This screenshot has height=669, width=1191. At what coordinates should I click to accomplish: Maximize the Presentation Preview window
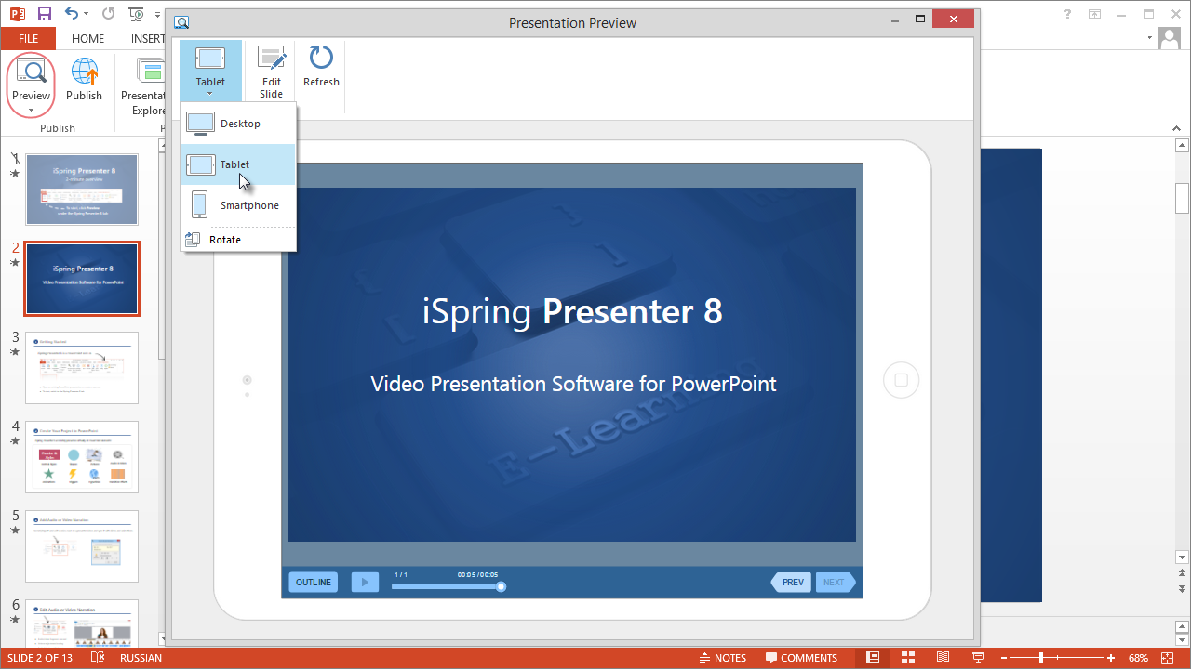(x=920, y=19)
